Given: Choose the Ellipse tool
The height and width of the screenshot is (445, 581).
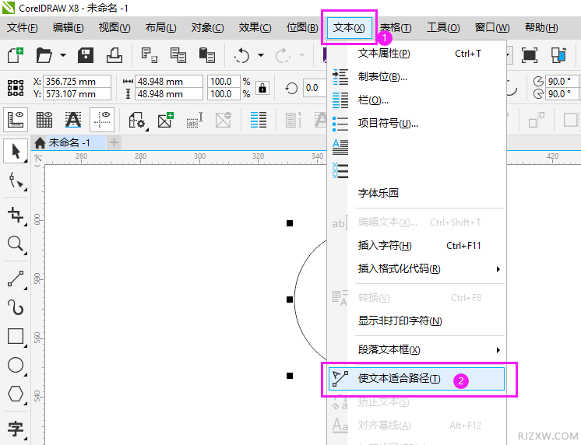Looking at the screenshot, I should click(x=15, y=365).
